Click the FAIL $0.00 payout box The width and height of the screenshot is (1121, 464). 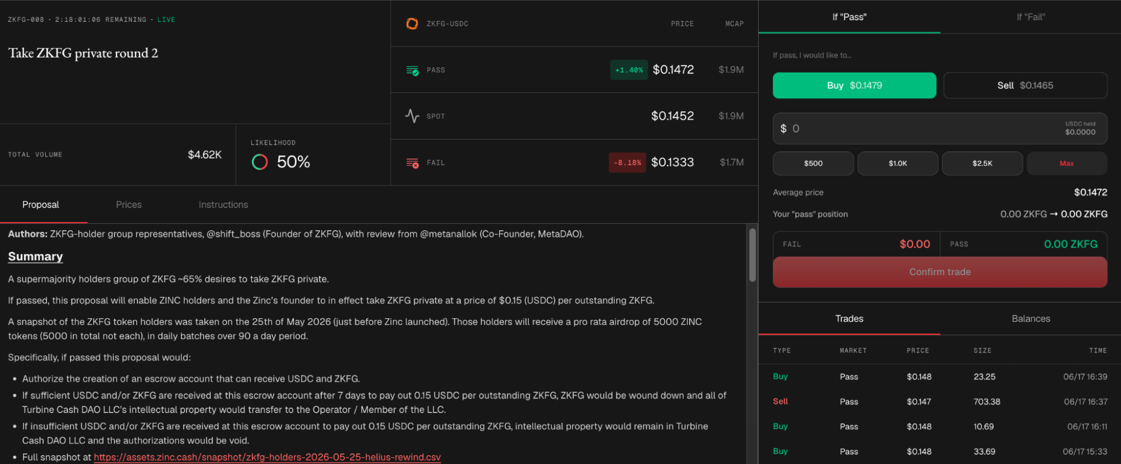pos(857,244)
